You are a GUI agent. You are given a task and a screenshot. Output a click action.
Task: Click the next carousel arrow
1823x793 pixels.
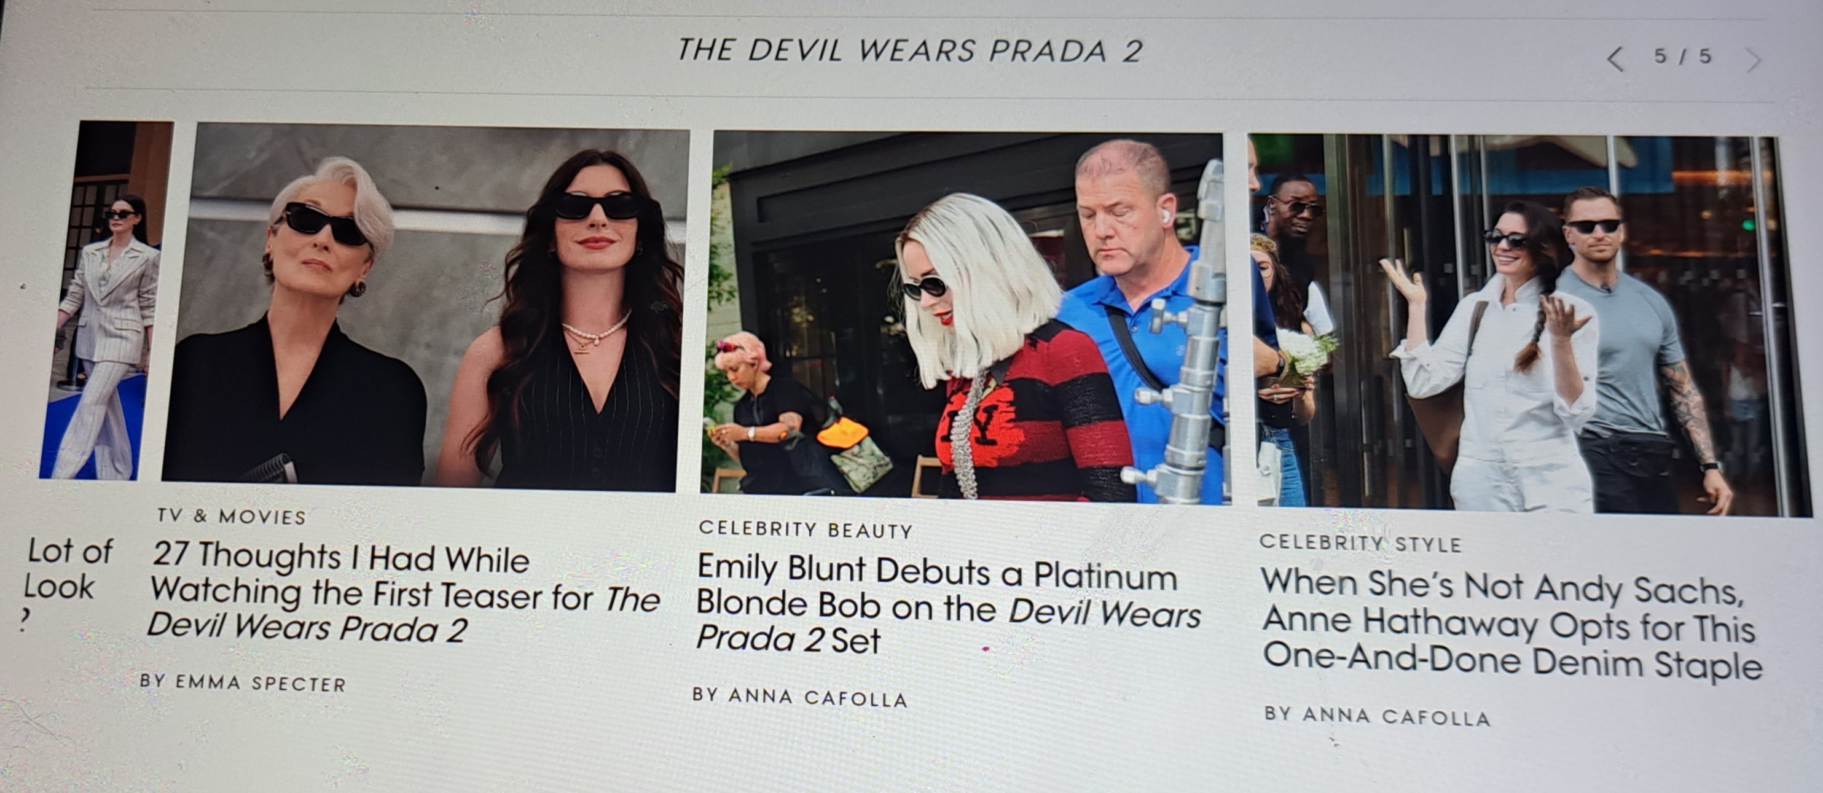pyautogui.click(x=1754, y=61)
